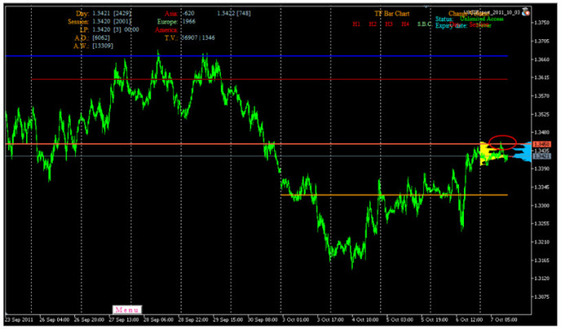Click the Unlimited Access status text
This screenshot has height=329, width=561.
click(482, 19)
